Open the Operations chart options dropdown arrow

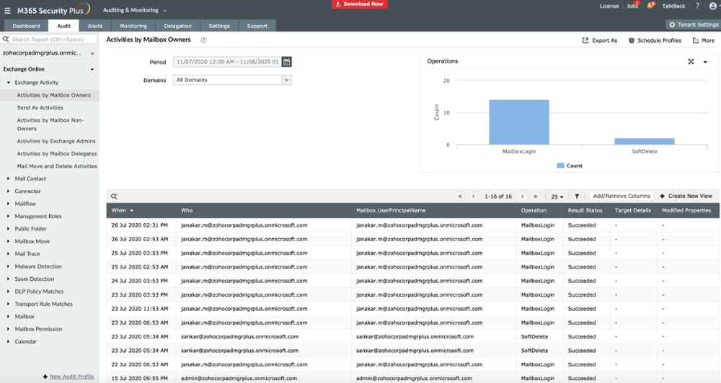(x=705, y=61)
